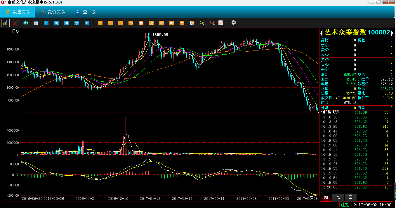Viewport: 396px width, 208px height.
Task: Select the 4hr interval button
Action: coord(172,23)
